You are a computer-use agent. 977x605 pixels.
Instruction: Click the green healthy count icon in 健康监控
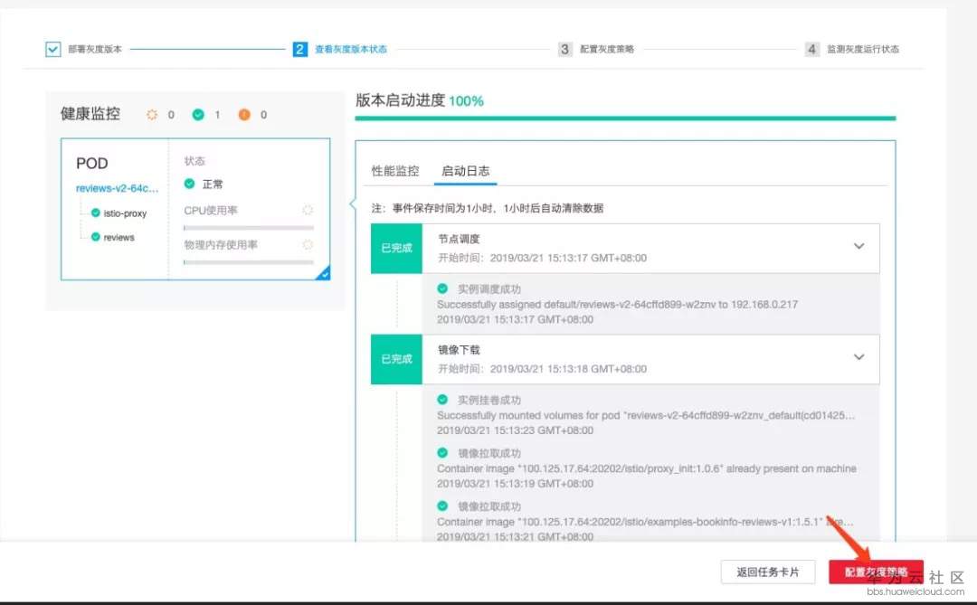(x=198, y=115)
